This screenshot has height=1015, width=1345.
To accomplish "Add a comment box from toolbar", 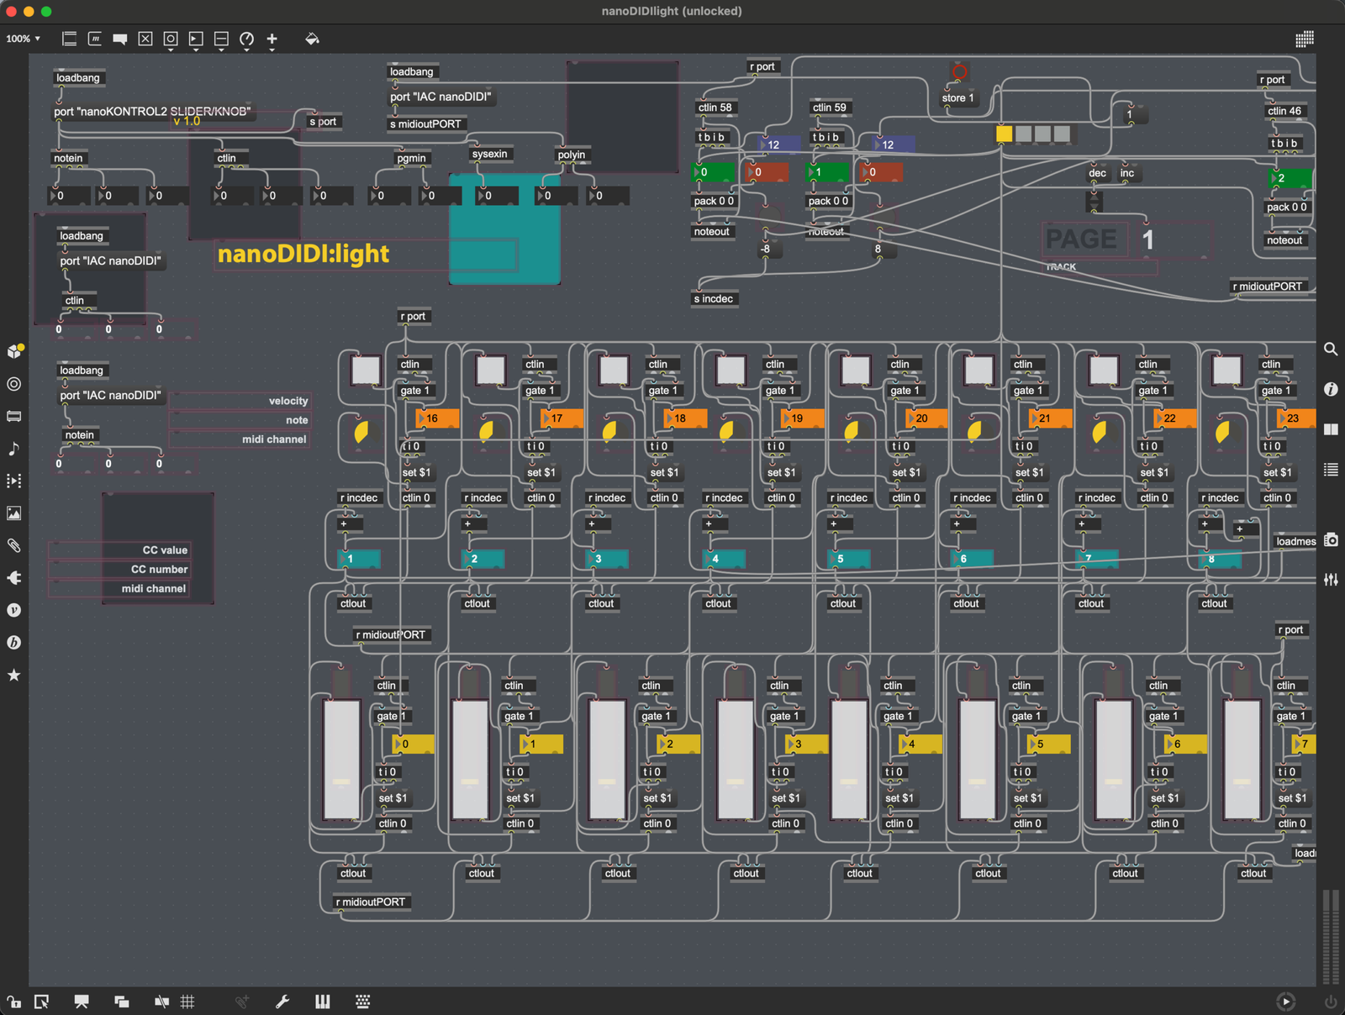I will coord(120,39).
